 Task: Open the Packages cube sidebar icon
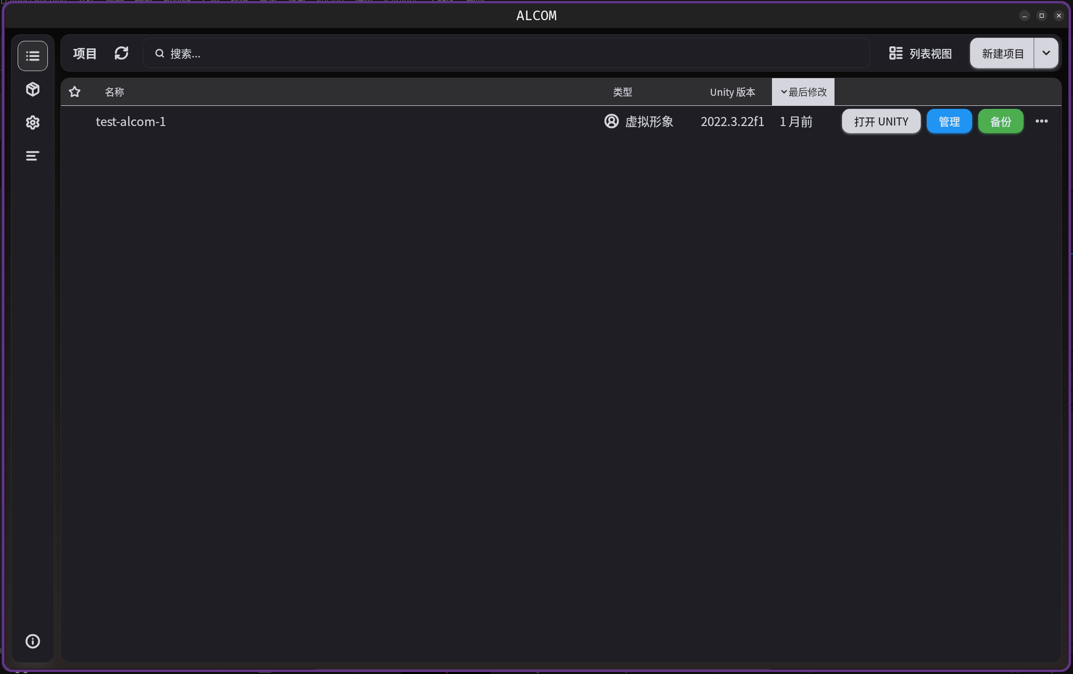tap(33, 89)
